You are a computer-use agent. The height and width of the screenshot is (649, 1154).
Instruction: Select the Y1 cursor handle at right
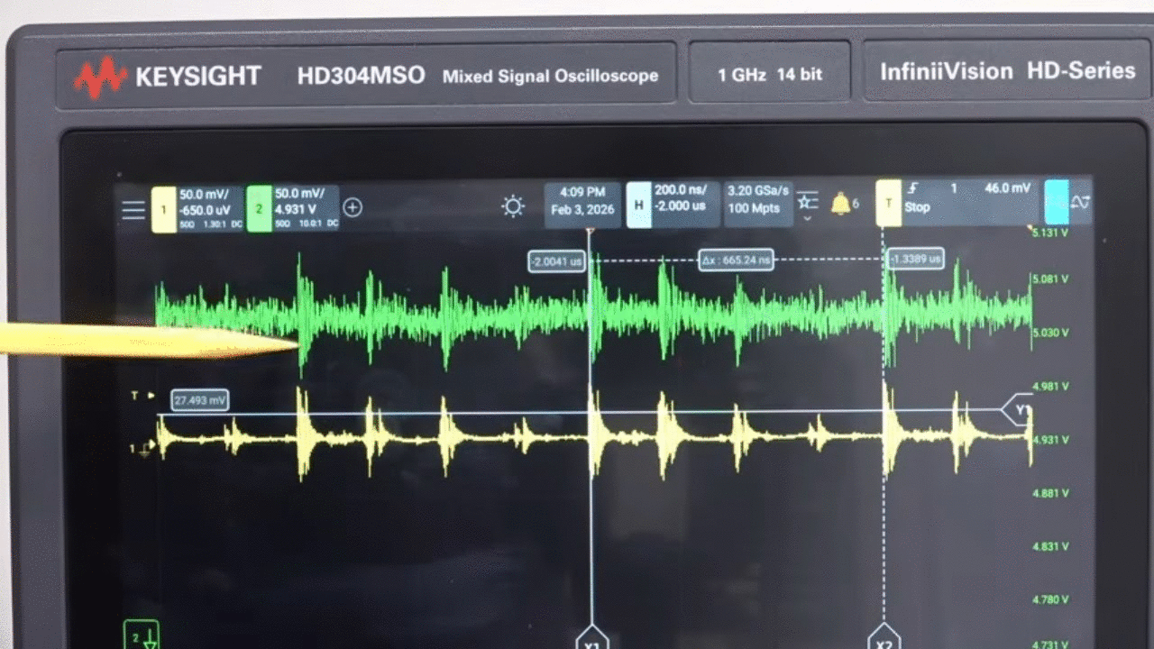click(x=1017, y=410)
